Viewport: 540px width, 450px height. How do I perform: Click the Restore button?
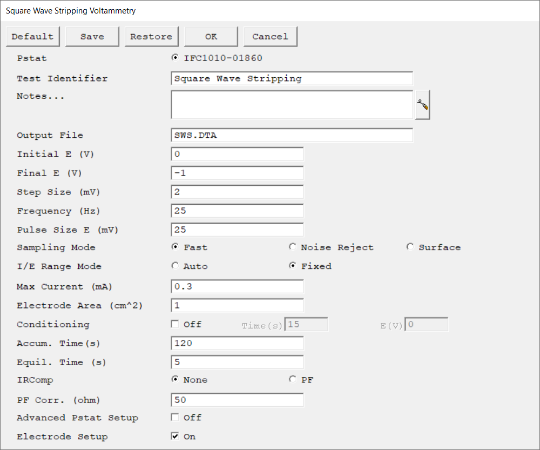[152, 37]
